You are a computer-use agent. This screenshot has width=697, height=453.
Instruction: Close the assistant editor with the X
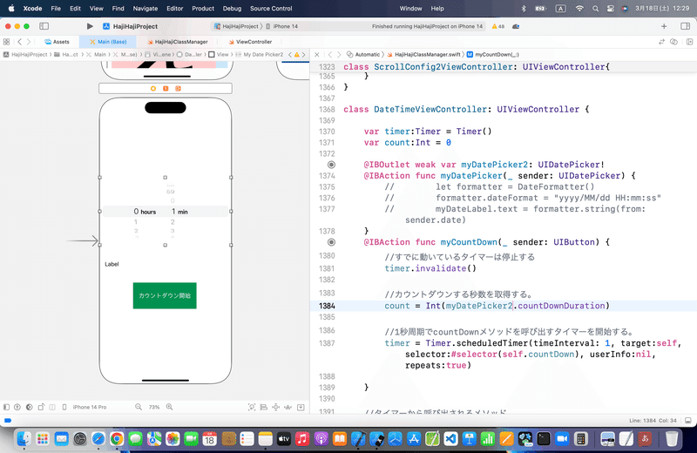click(317, 54)
